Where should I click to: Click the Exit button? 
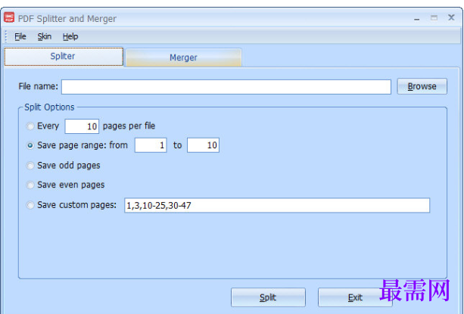(x=355, y=297)
